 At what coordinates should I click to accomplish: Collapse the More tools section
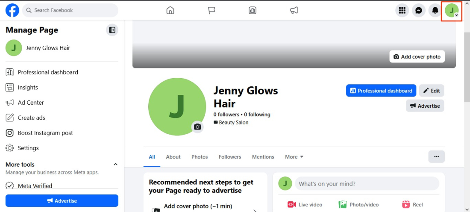tap(115, 165)
